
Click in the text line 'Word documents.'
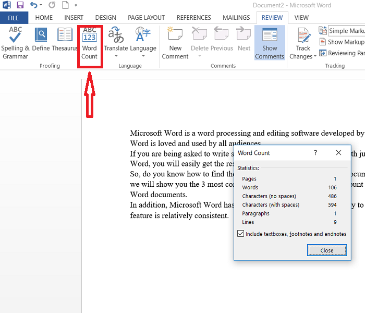(159, 195)
